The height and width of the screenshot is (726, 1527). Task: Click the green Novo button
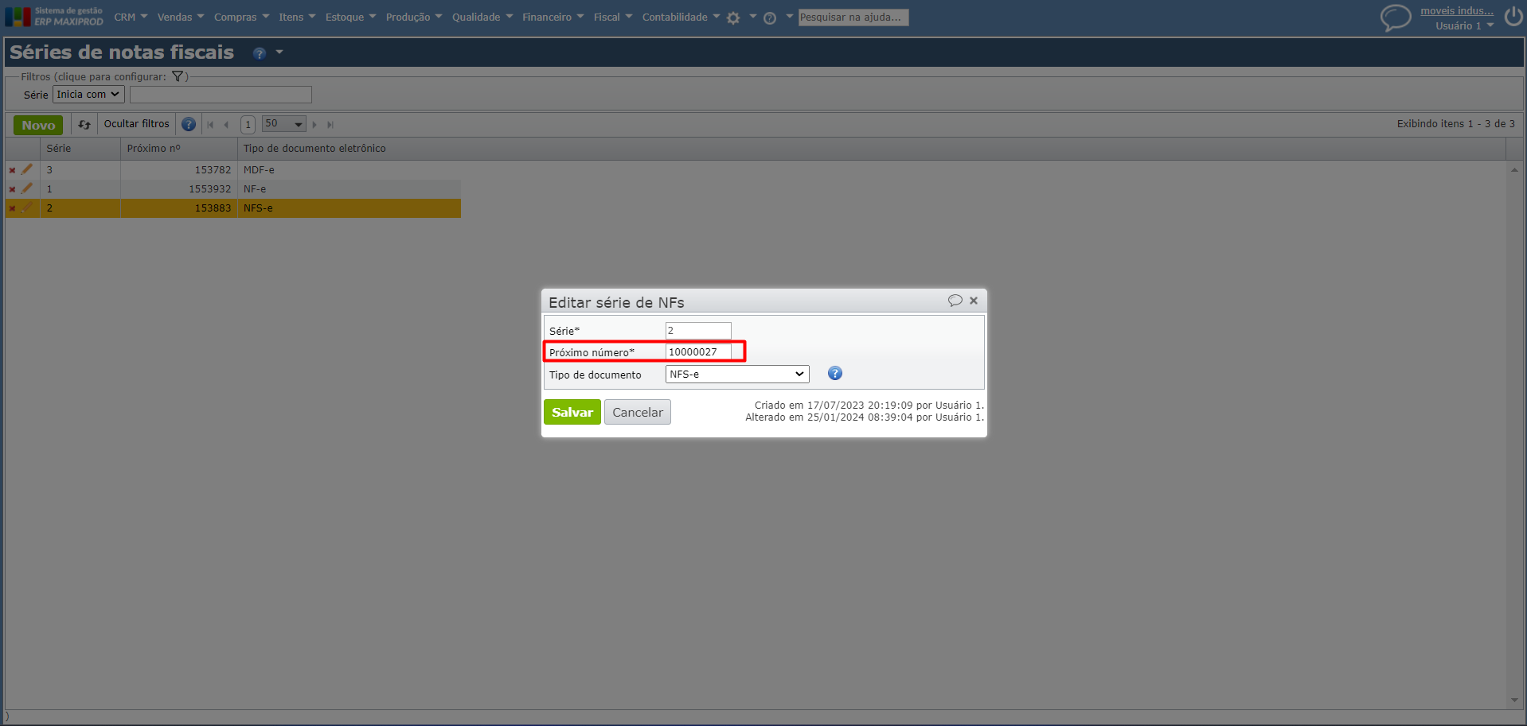[x=38, y=125]
